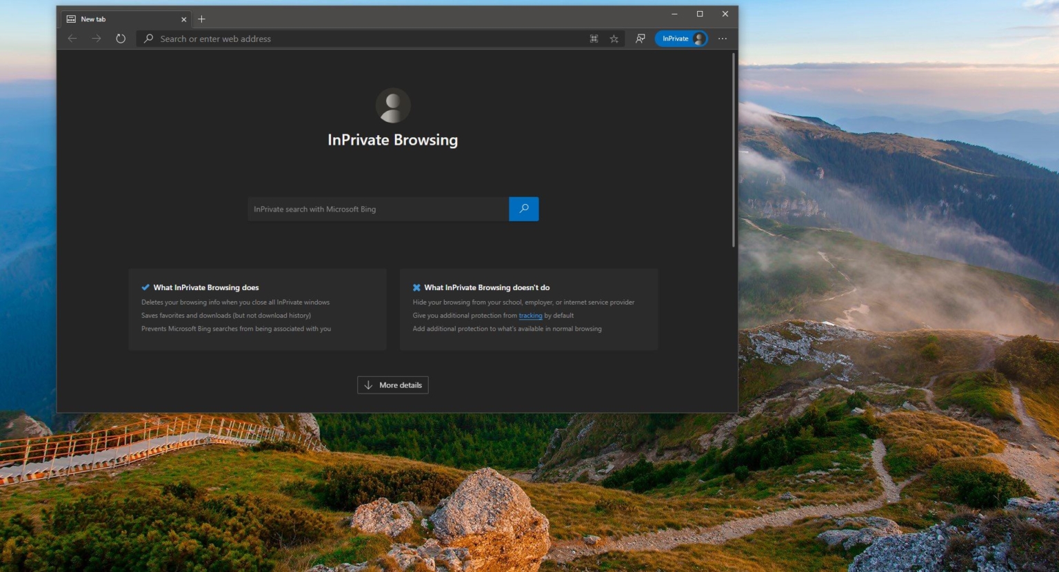Click the checkmark on What InPrivate Browsing does
The height and width of the screenshot is (572, 1059).
pos(145,287)
